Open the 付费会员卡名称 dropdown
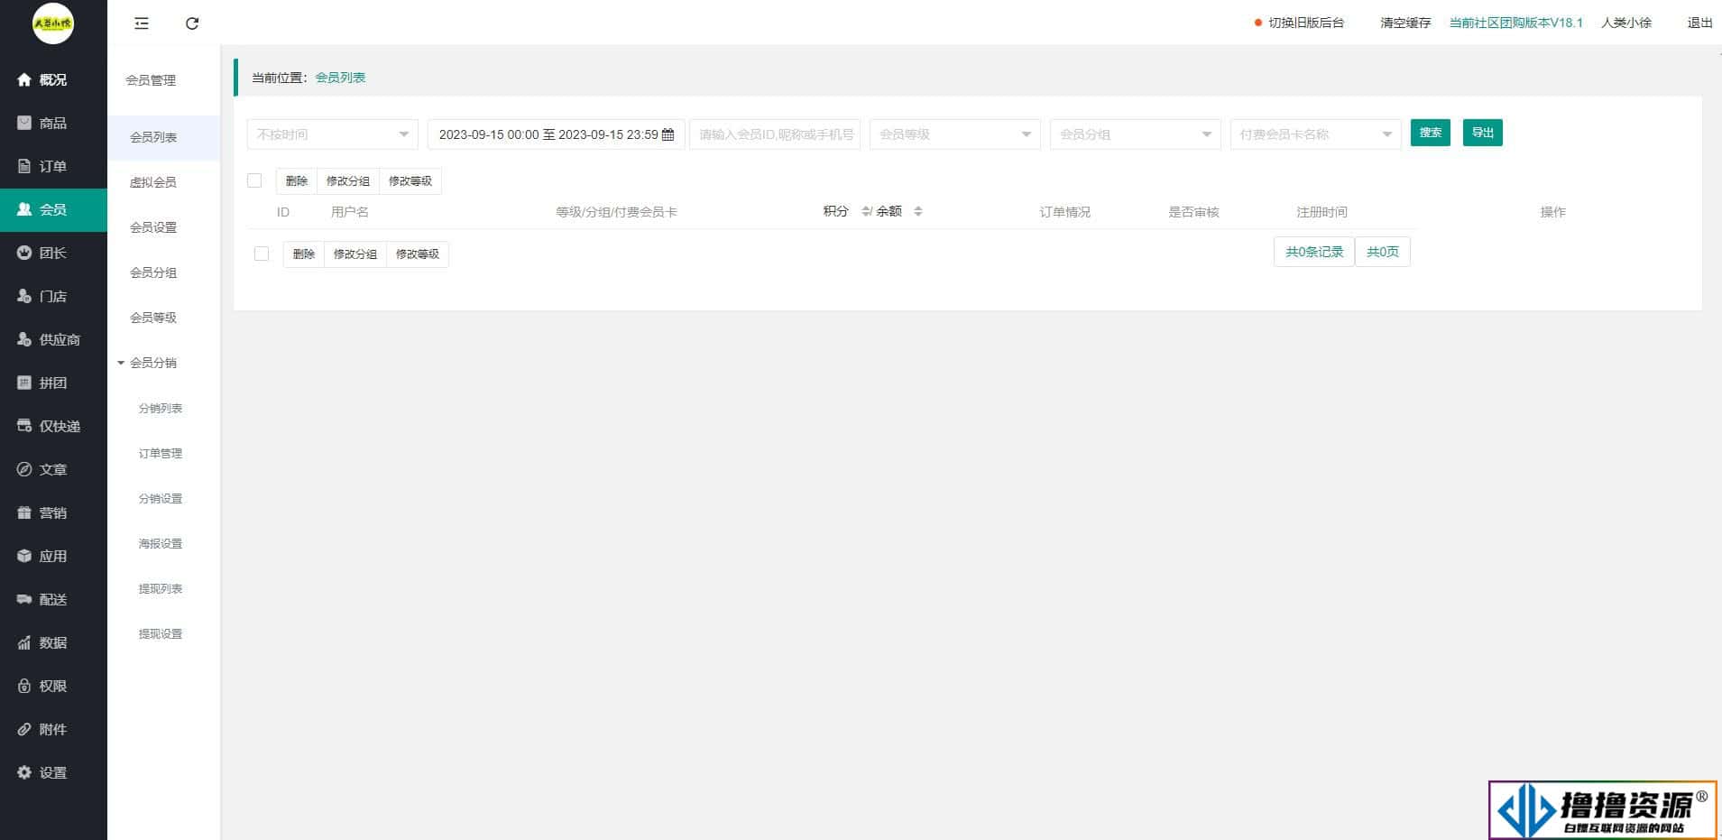Image resolution: width=1722 pixels, height=840 pixels. click(1316, 134)
